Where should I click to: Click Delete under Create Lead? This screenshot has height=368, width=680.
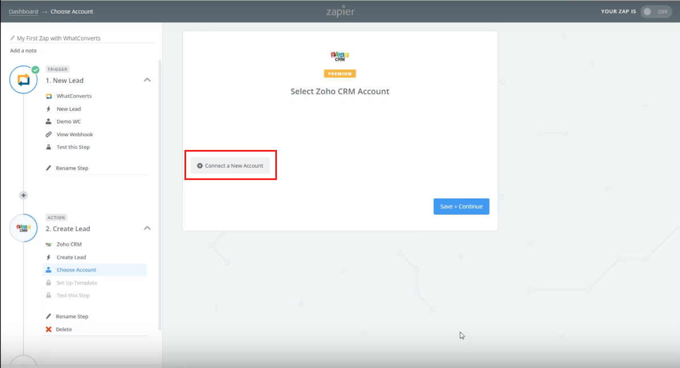click(64, 329)
